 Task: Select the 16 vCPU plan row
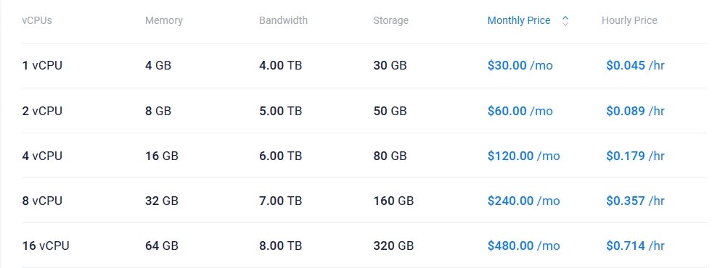[x=364, y=246]
